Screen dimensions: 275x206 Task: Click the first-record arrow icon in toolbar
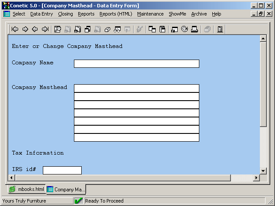click(x=15, y=29)
